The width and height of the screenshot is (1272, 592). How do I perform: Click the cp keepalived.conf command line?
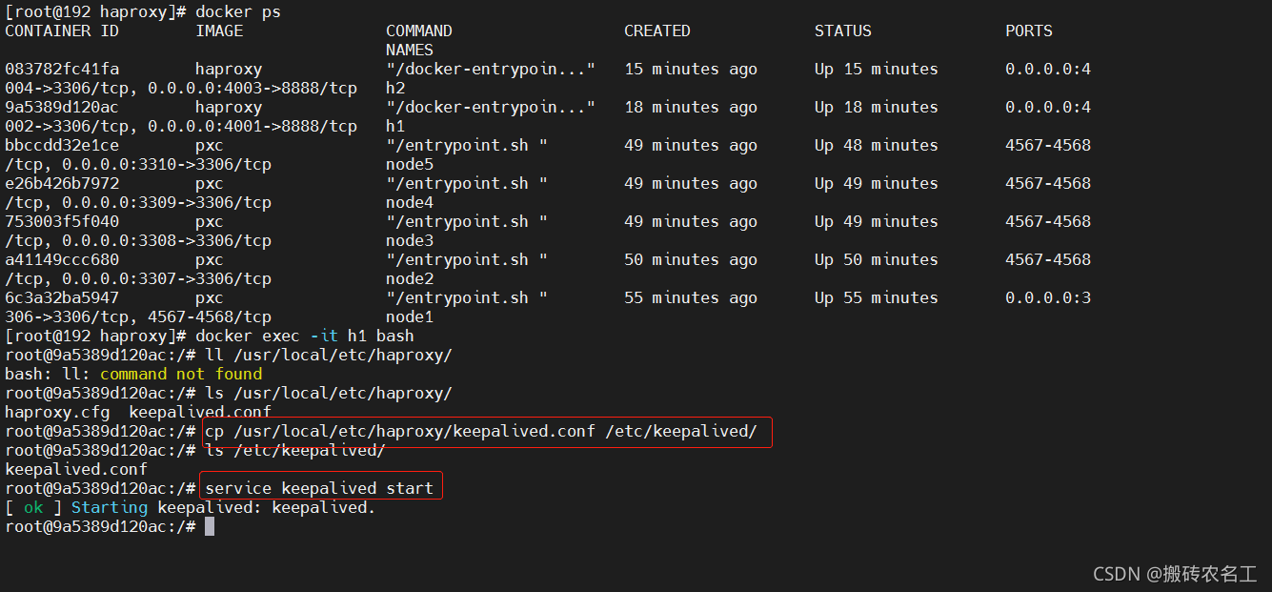pyautogui.click(x=481, y=431)
